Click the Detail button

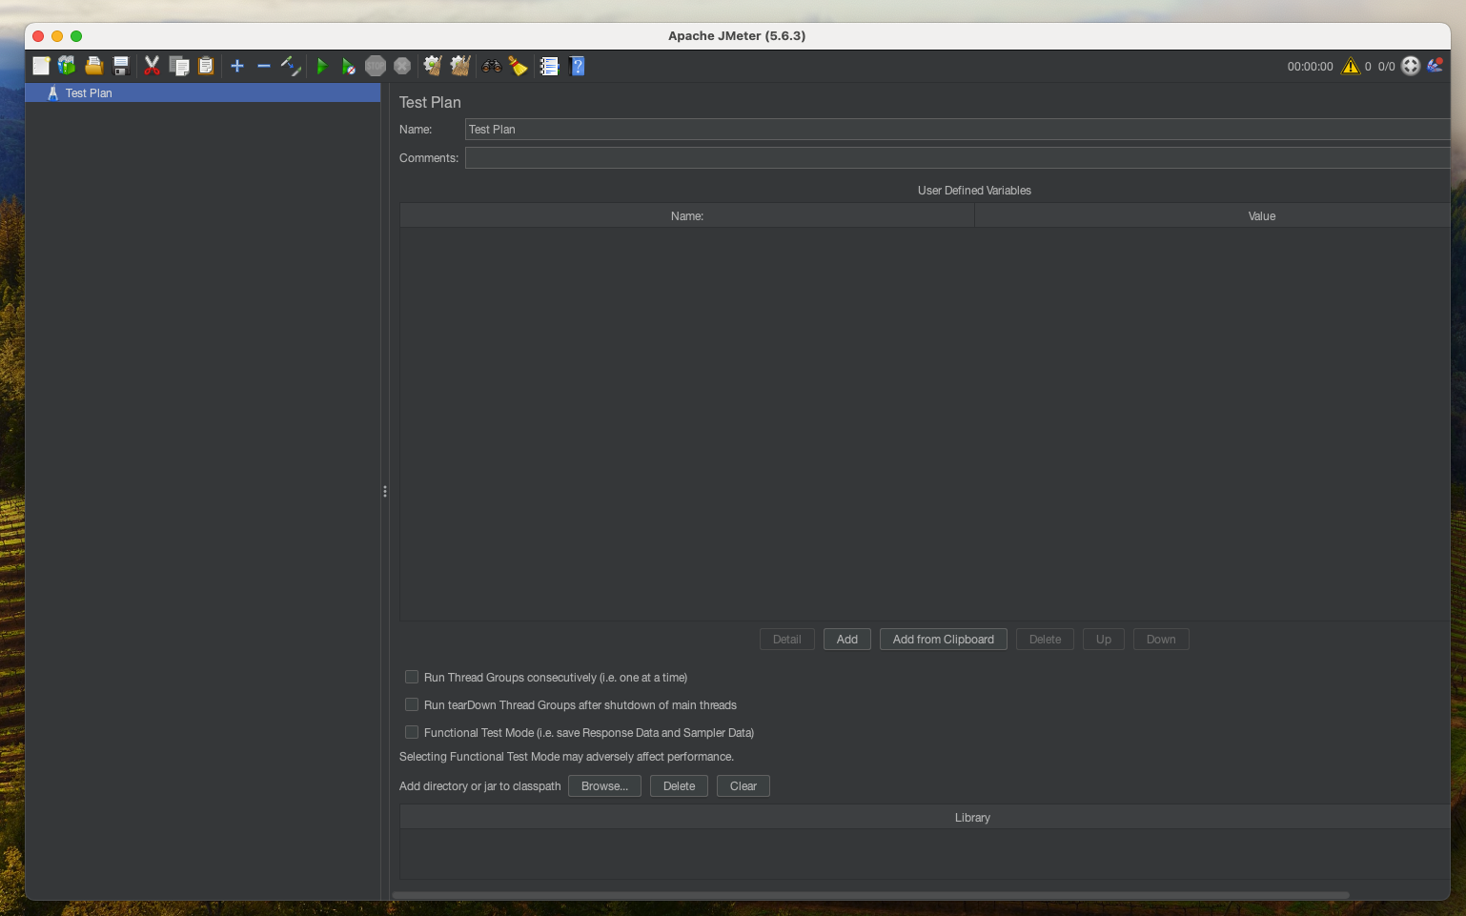(787, 640)
